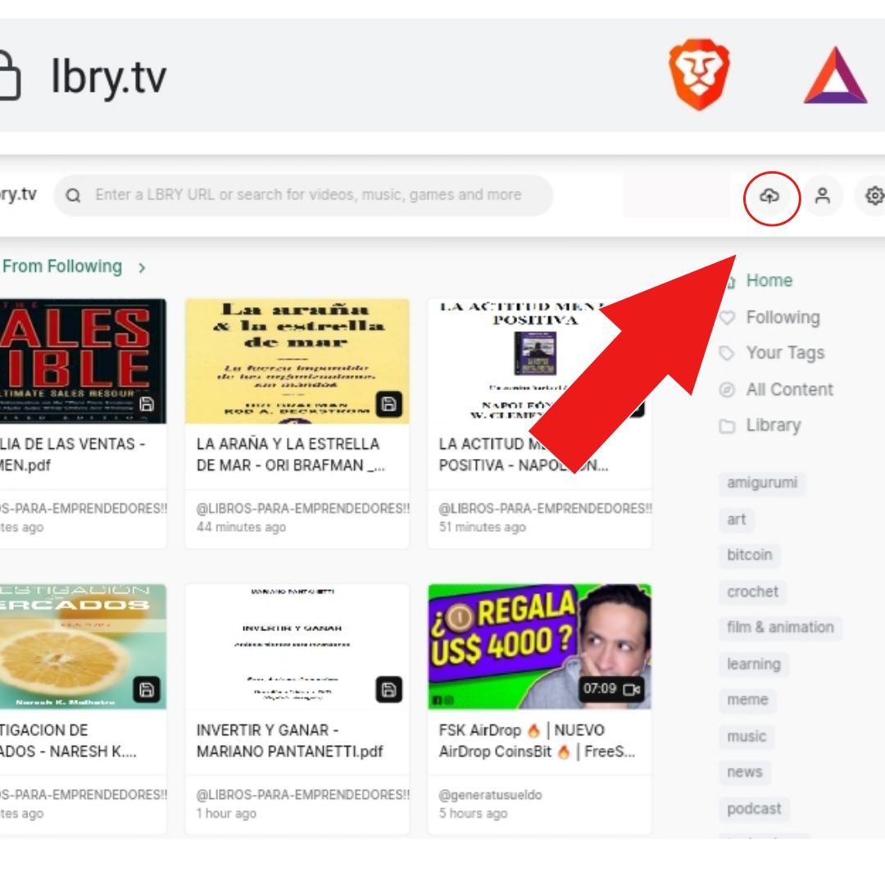
Task: Click the search magnifier icon
Action: pyautogui.click(x=74, y=195)
